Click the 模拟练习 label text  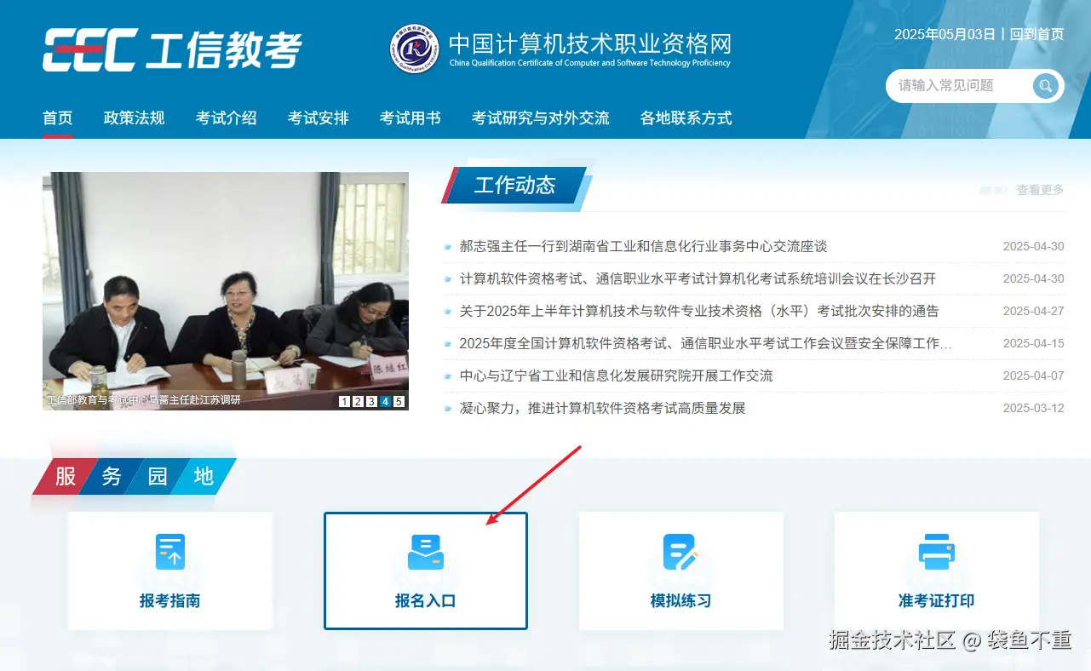(x=680, y=600)
